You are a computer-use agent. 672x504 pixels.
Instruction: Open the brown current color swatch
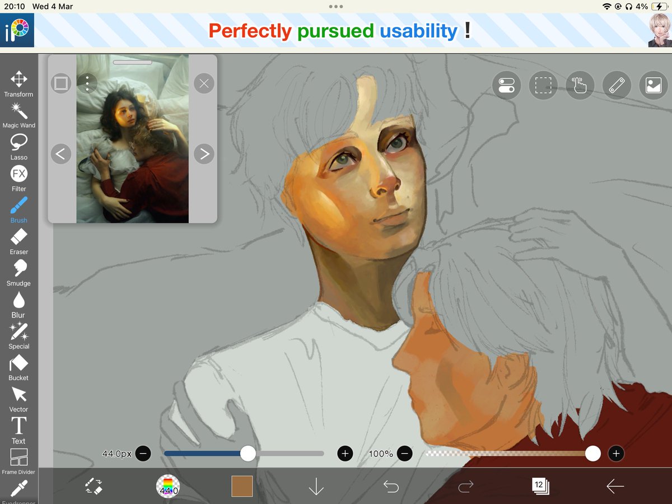click(242, 486)
